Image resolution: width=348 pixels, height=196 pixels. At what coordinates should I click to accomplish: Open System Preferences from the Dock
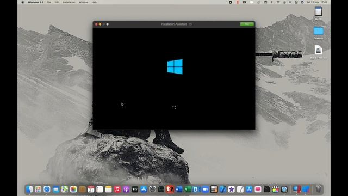pyautogui.click(x=152, y=189)
